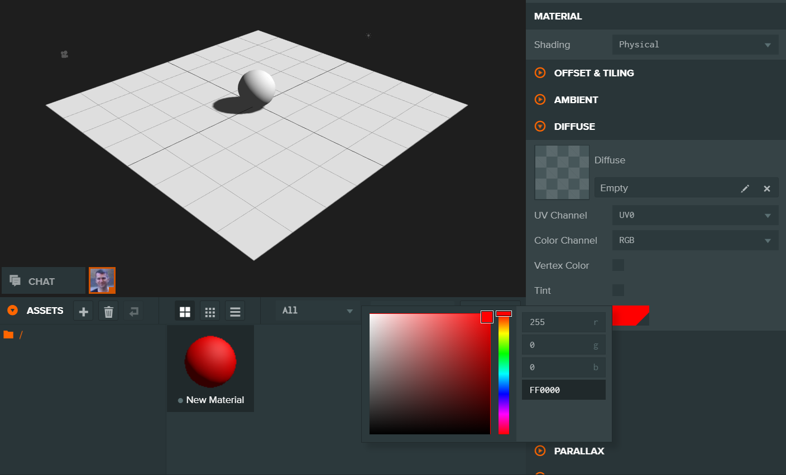Click the assets back arrow icon

pyautogui.click(x=134, y=311)
